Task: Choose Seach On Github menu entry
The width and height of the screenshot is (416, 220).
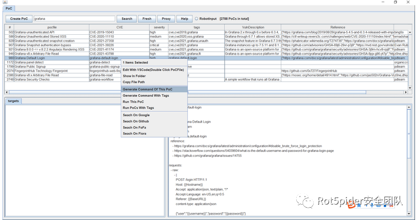Action: click(154, 121)
